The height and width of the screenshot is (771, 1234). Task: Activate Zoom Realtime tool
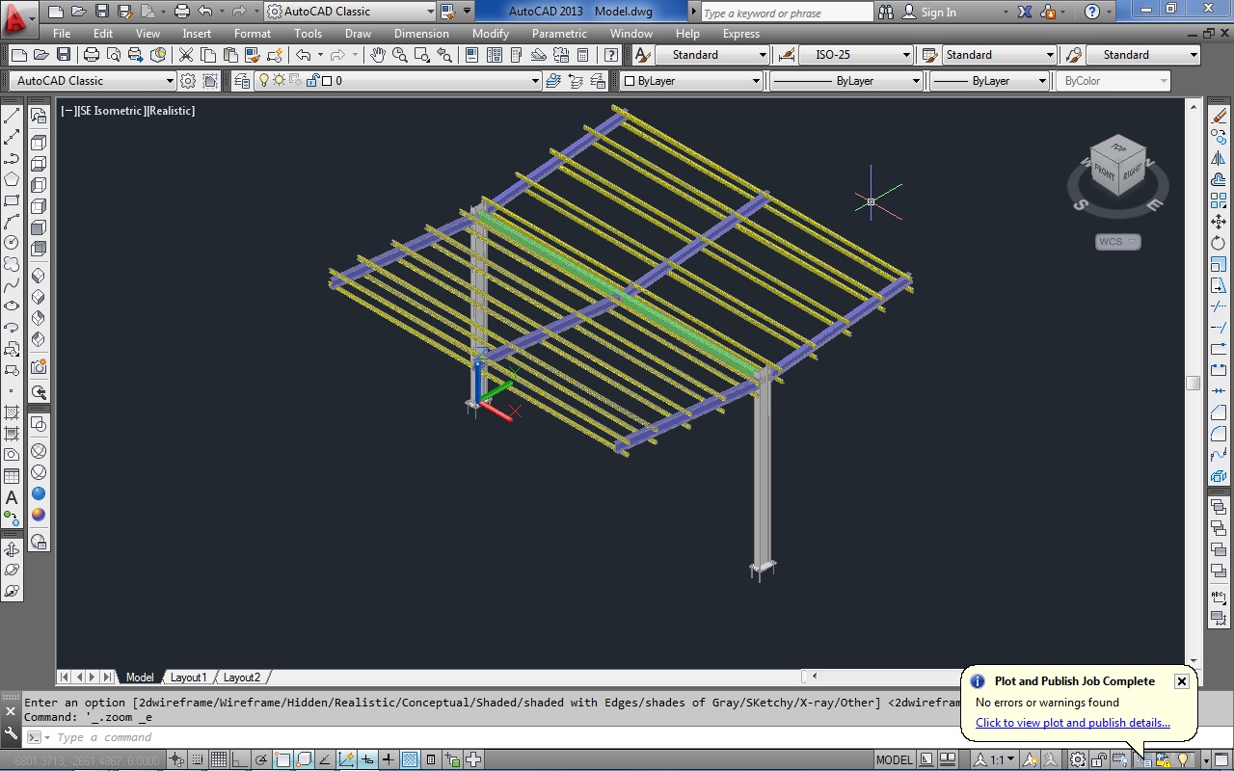click(399, 55)
